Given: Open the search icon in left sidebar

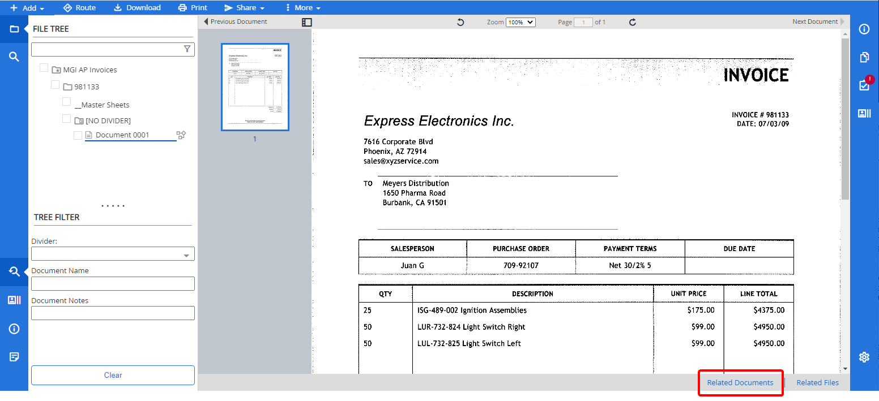Looking at the screenshot, I should (x=14, y=57).
